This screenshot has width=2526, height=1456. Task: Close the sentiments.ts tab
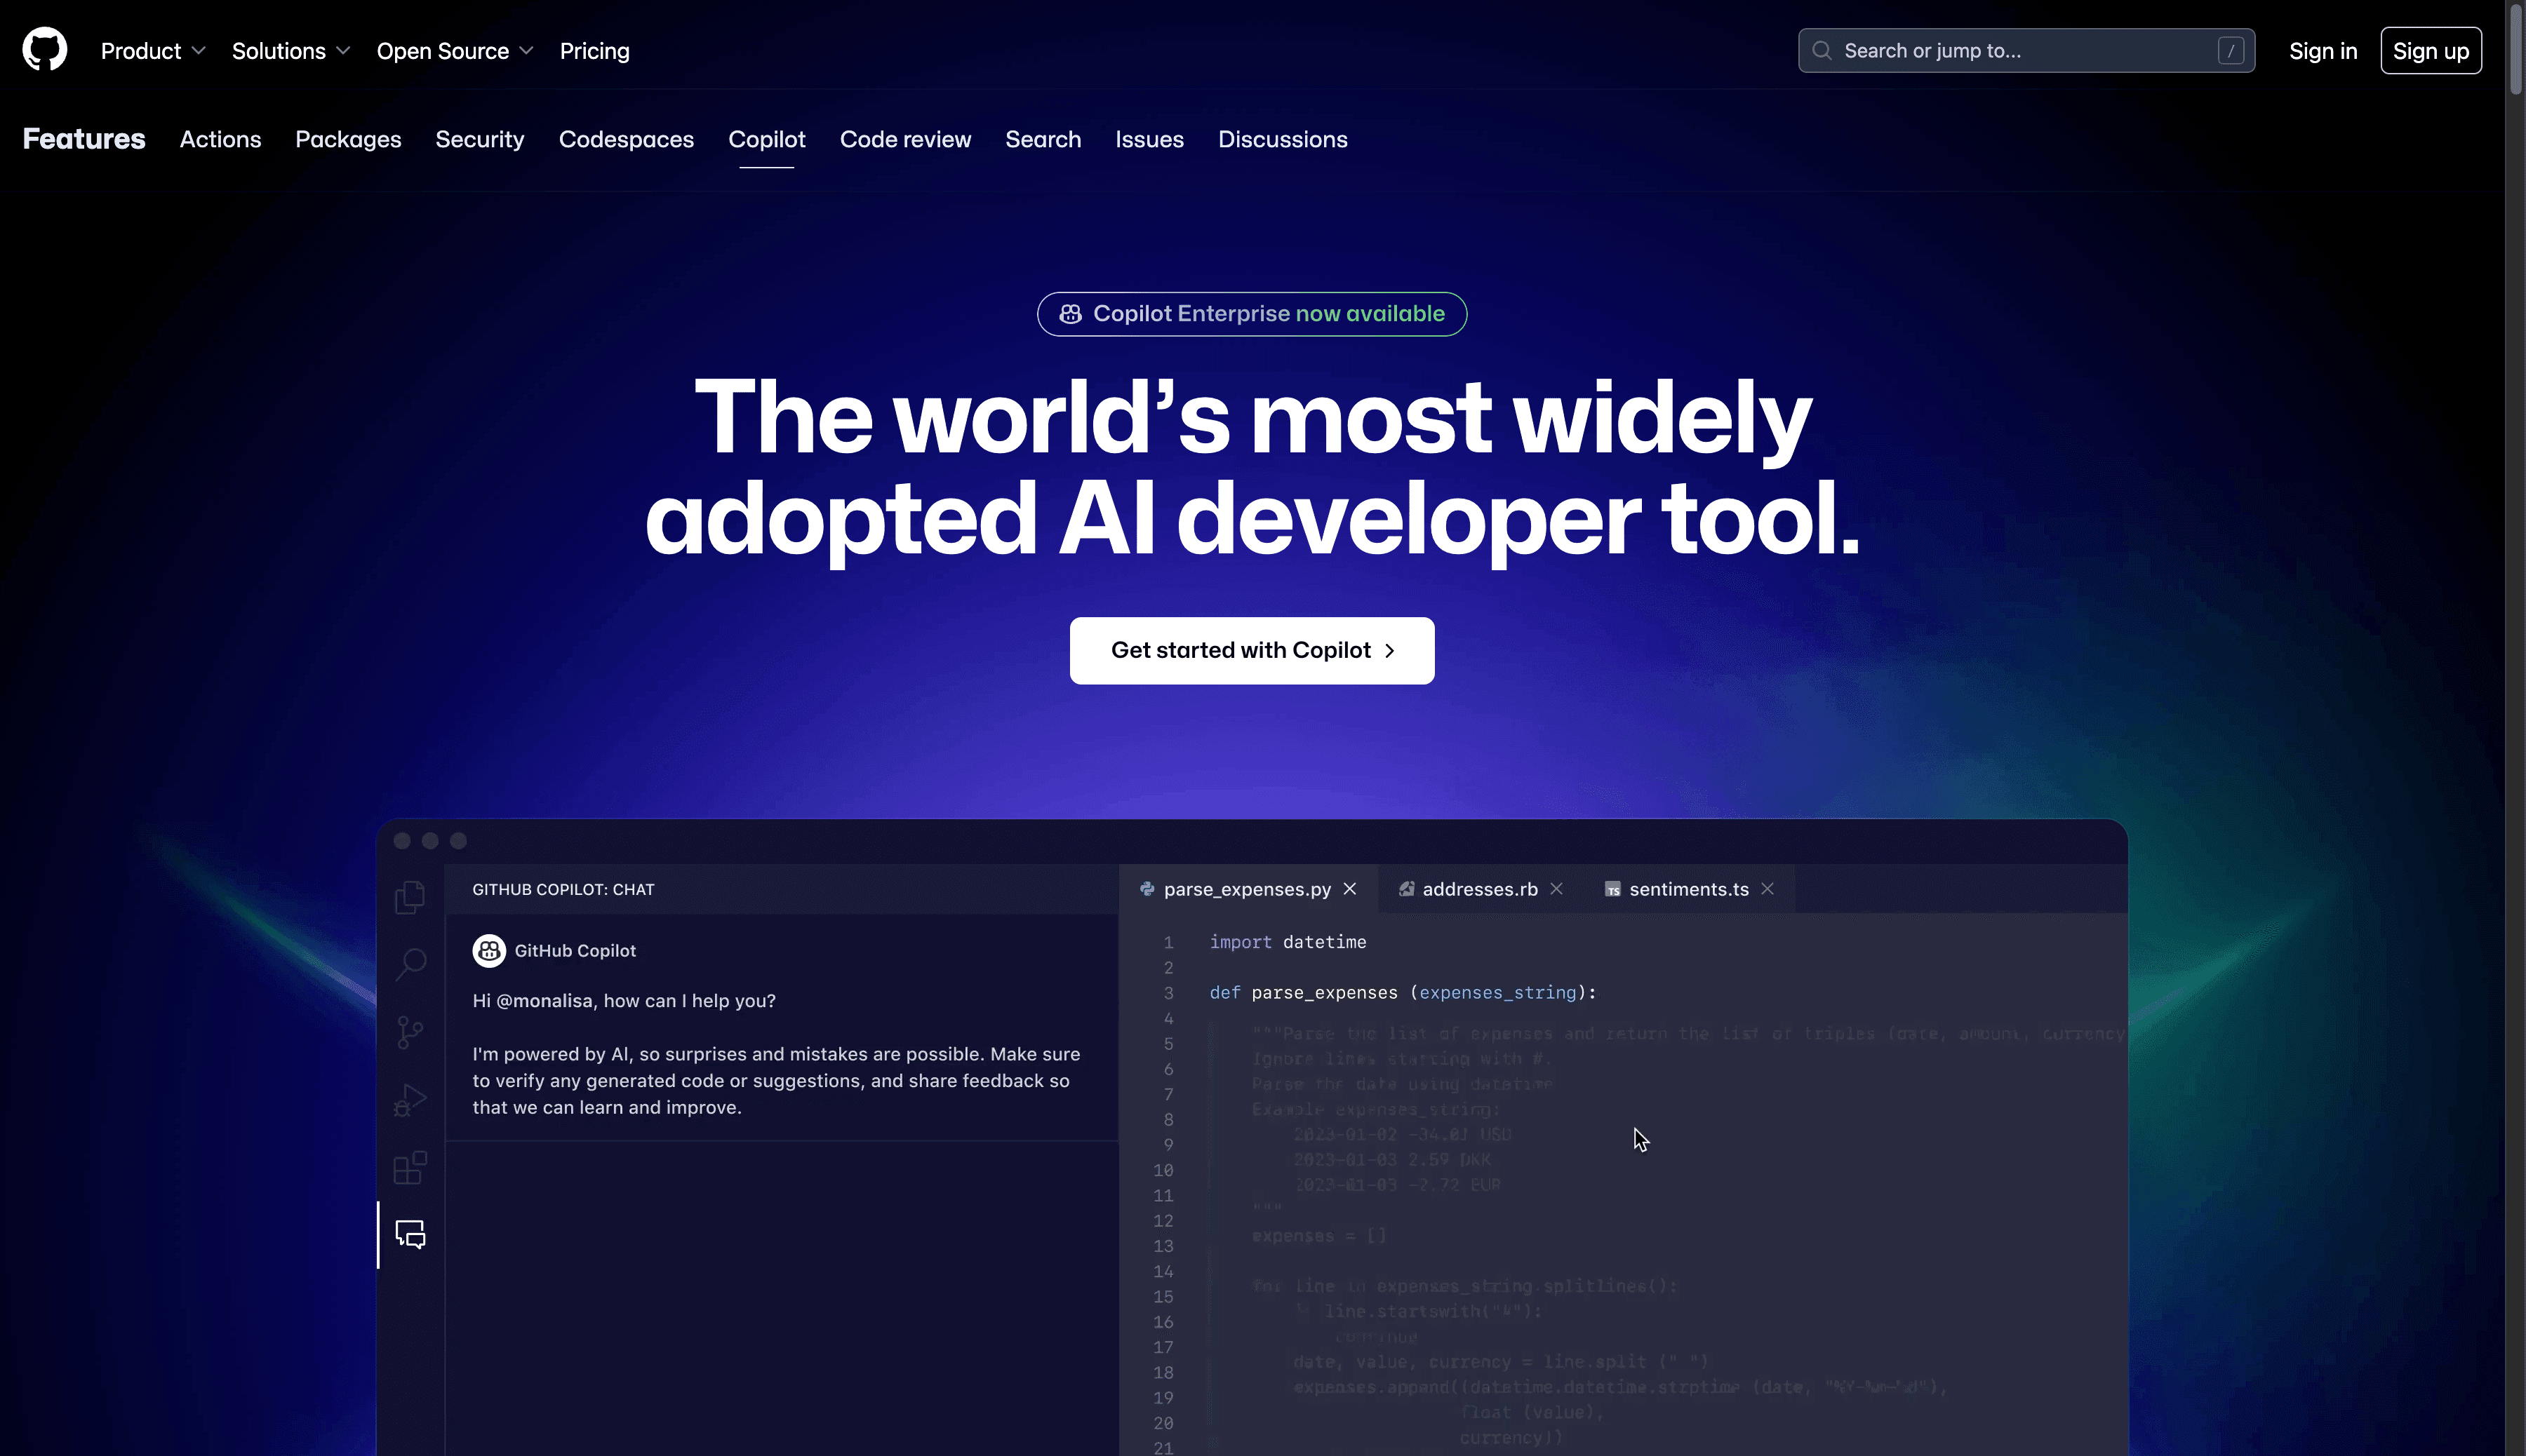1767,888
